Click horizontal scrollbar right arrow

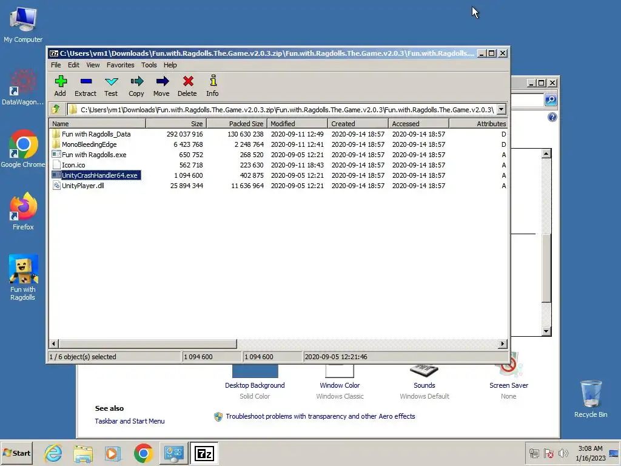click(x=503, y=343)
